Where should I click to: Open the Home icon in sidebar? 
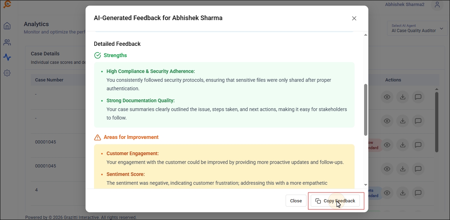pyautogui.click(x=7, y=26)
